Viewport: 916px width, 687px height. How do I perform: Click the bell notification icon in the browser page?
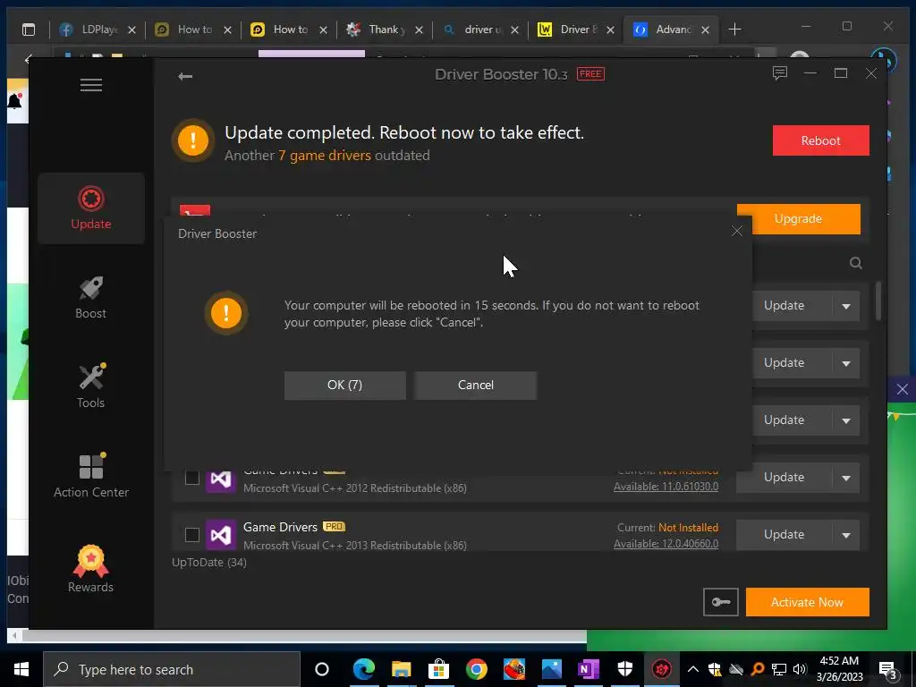(x=14, y=101)
